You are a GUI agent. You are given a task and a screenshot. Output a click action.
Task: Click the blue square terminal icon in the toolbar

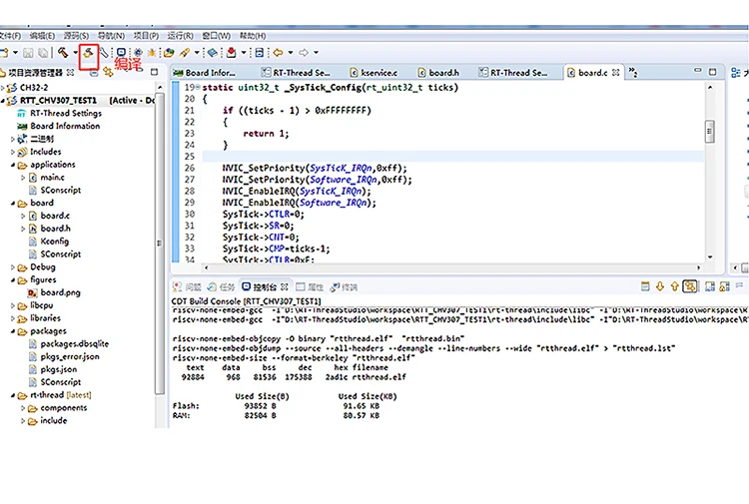(121, 53)
